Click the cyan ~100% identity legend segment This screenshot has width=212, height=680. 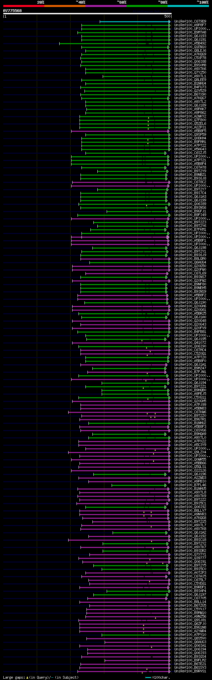click(x=188, y=6)
